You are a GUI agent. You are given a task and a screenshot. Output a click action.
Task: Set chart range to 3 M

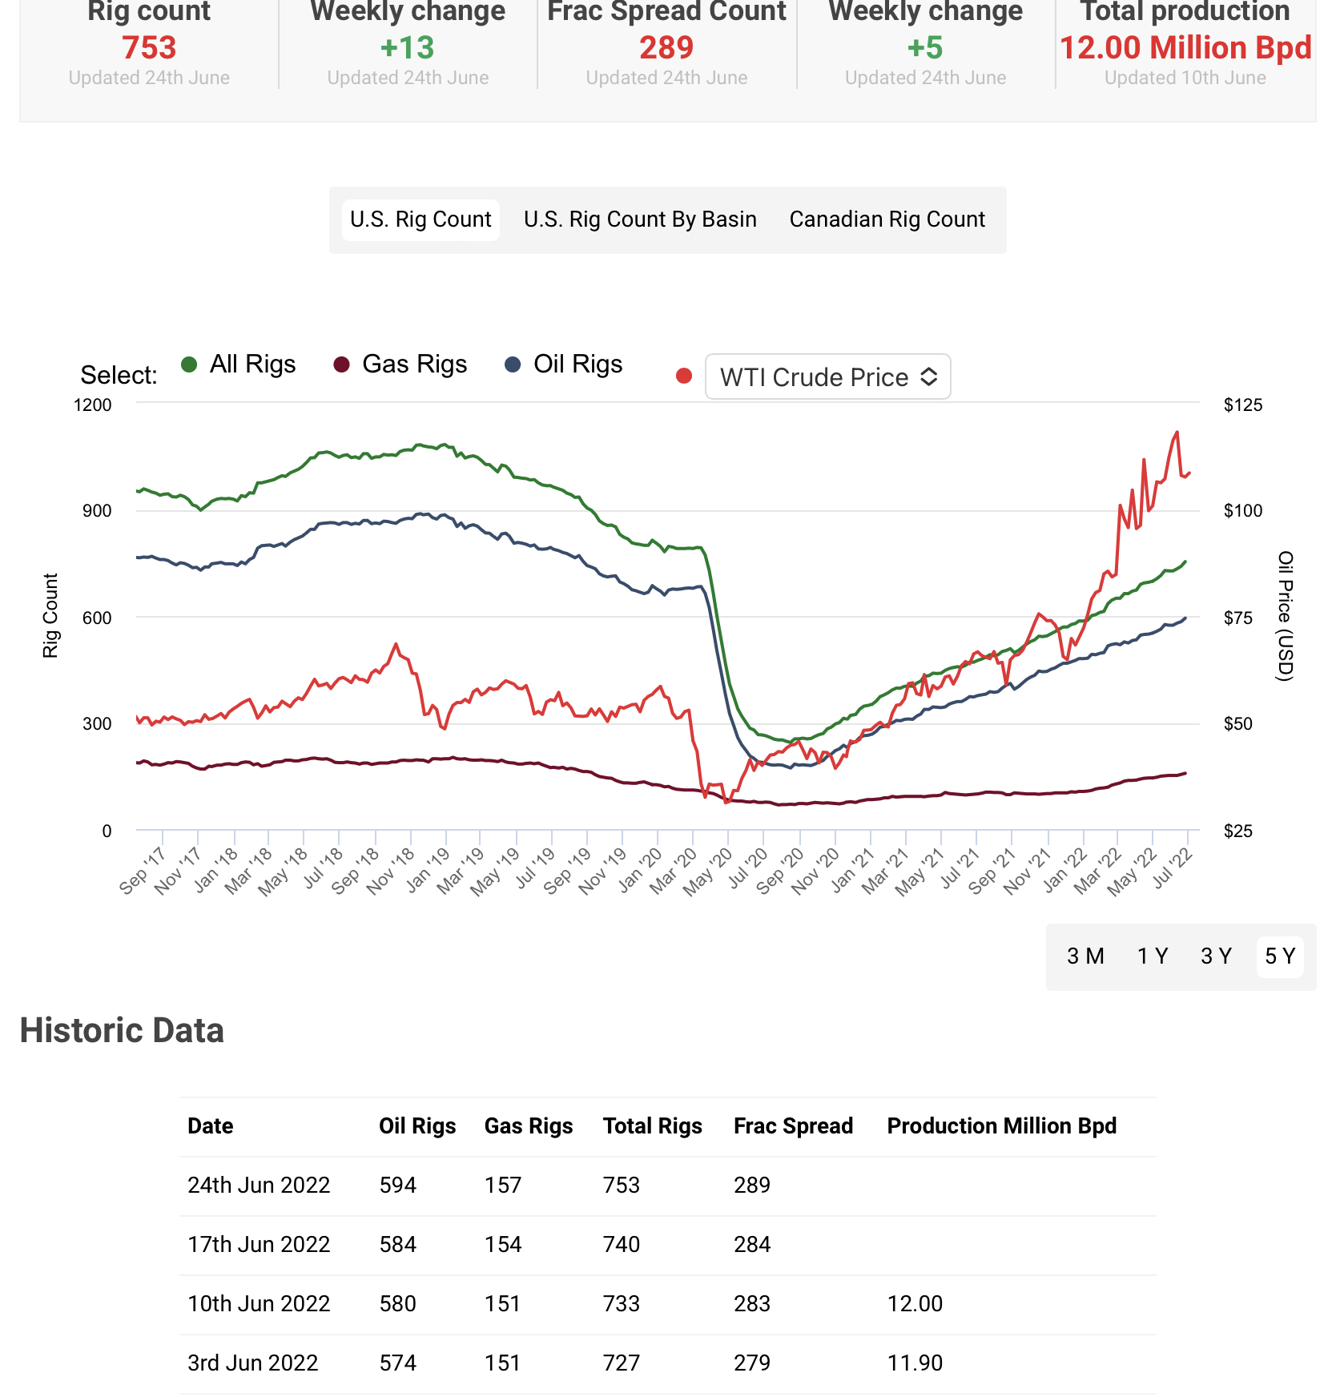coord(1085,956)
